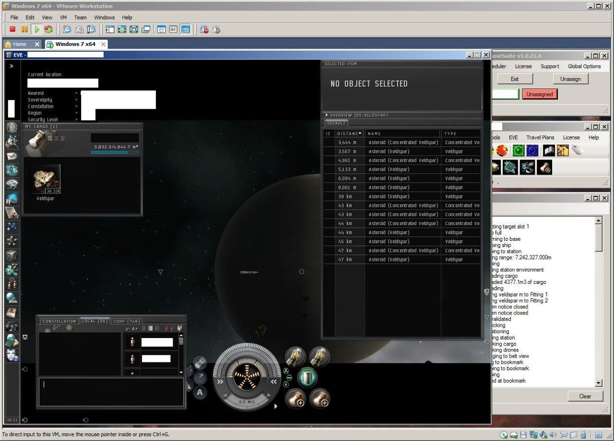Viewport: 614px width, 441px height.
Task: Open the EVE Mail envelope sidebar icon
Action: (x=12, y=156)
